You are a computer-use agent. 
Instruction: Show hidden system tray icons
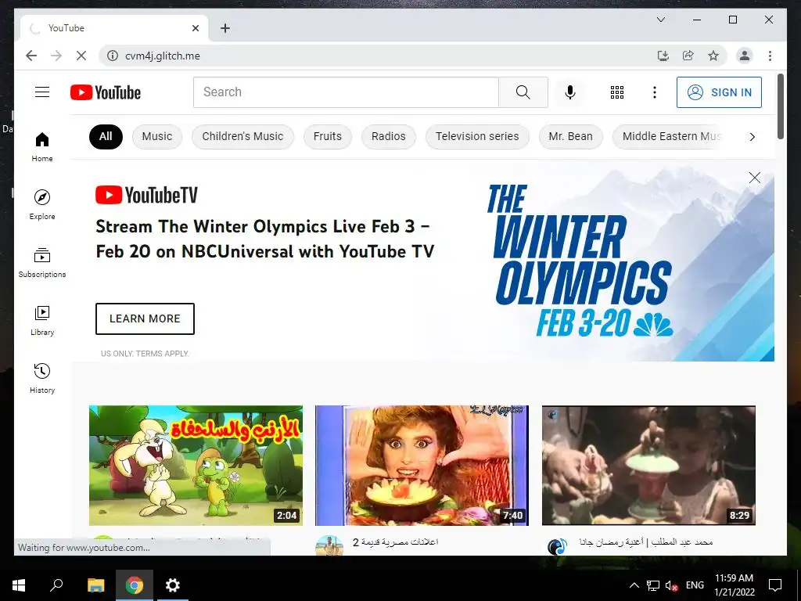634,585
